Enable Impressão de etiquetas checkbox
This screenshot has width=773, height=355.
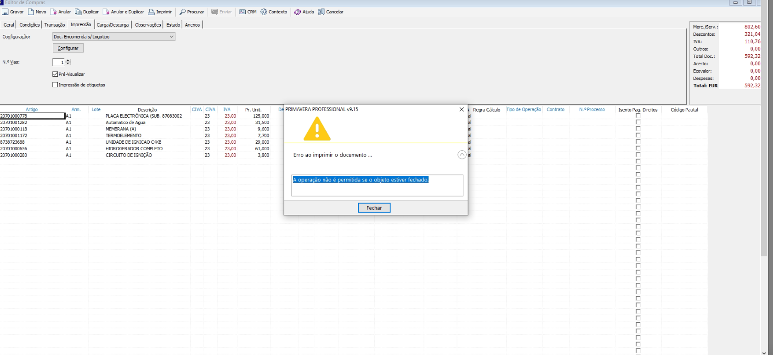pyautogui.click(x=55, y=85)
